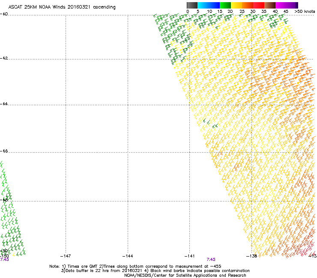Click the -147 longitude axis label

(66, 256)
